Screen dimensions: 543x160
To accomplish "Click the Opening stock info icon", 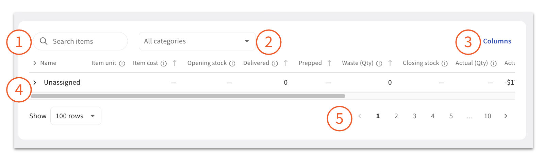I will tap(232, 63).
